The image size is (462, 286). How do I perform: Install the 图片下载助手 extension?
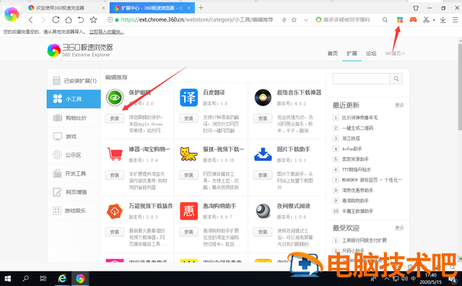tap(263, 175)
